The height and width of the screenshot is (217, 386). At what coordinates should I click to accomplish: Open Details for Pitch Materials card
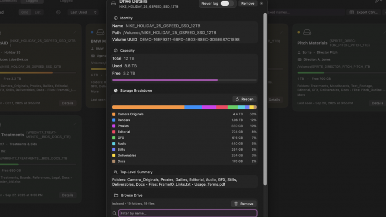(x=377, y=103)
